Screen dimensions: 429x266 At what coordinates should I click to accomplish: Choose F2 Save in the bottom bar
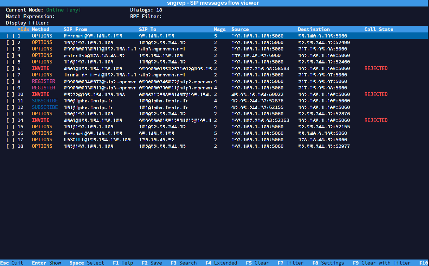(x=152, y=263)
